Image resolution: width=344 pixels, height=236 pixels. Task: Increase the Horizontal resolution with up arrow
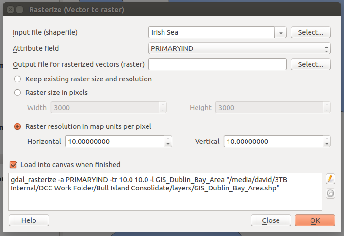168,139
